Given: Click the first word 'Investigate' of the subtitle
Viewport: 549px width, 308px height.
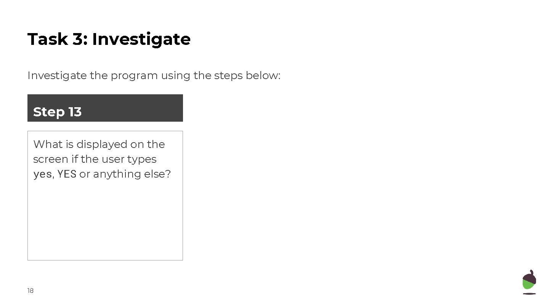Looking at the screenshot, I should 57,76.
